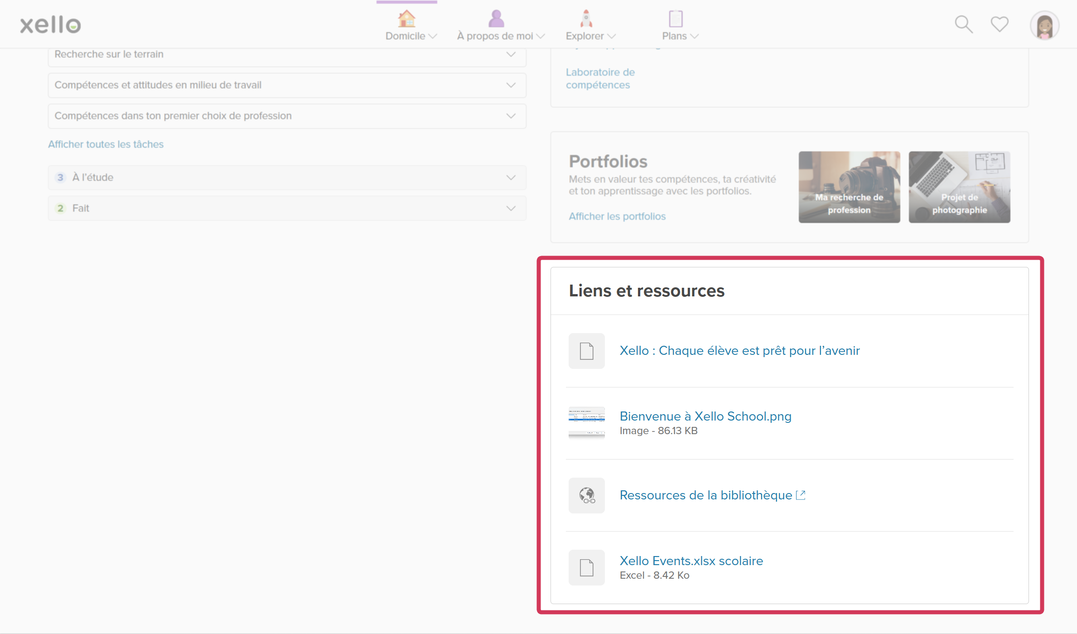Click the chevron on the À l'étude row

(511, 178)
